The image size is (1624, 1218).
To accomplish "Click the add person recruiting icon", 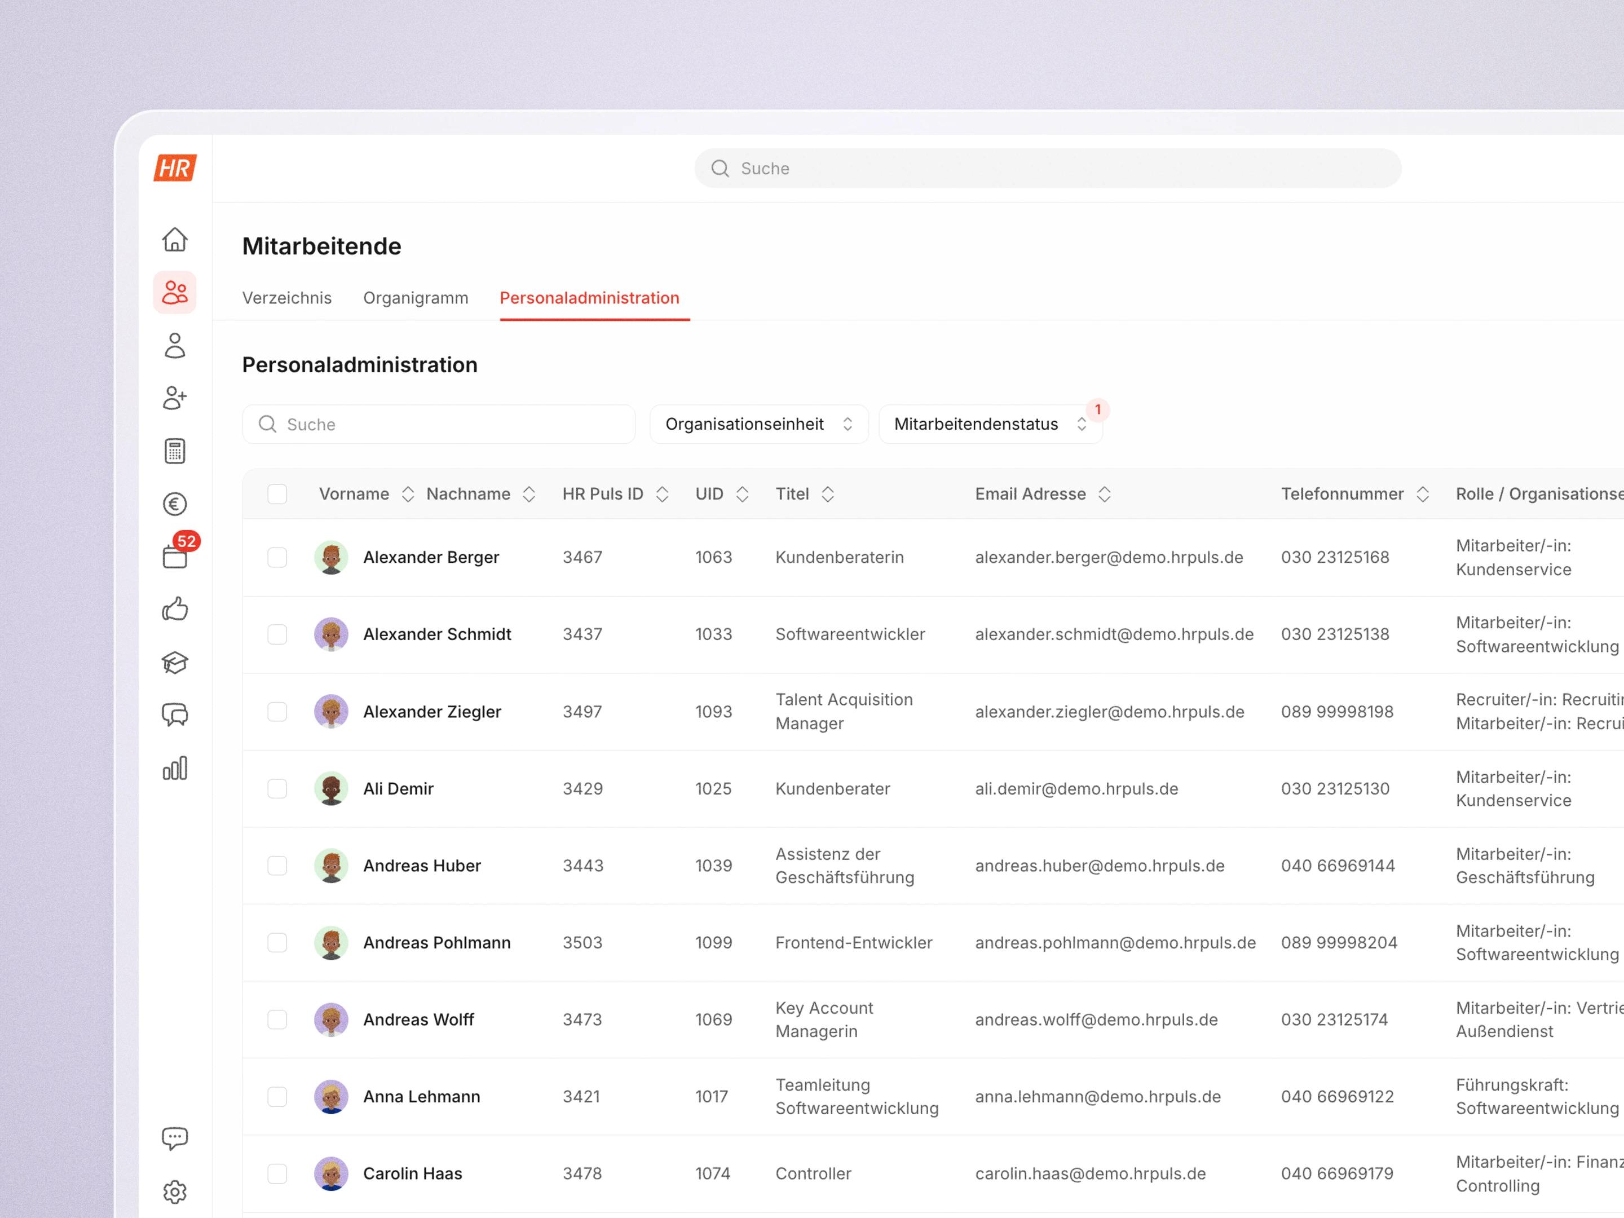I will pyautogui.click(x=175, y=398).
